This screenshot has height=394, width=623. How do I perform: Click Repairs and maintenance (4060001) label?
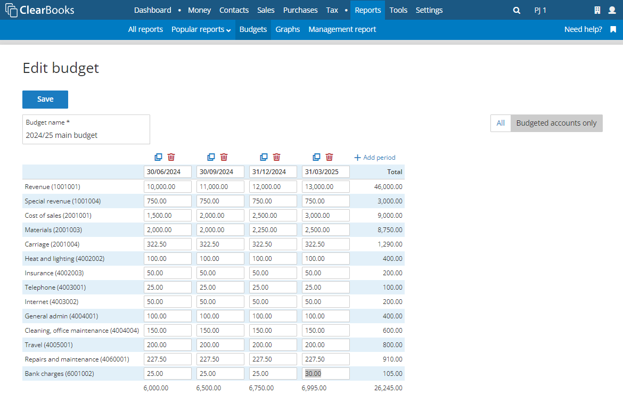click(x=77, y=359)
